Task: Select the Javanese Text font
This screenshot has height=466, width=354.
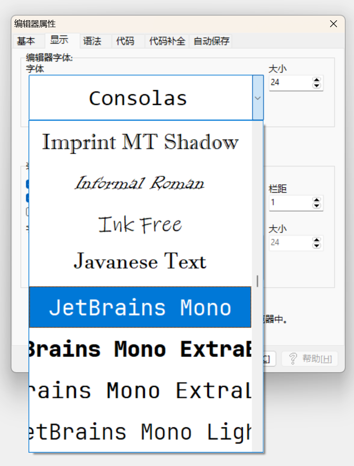Action: tap(140, 262)
